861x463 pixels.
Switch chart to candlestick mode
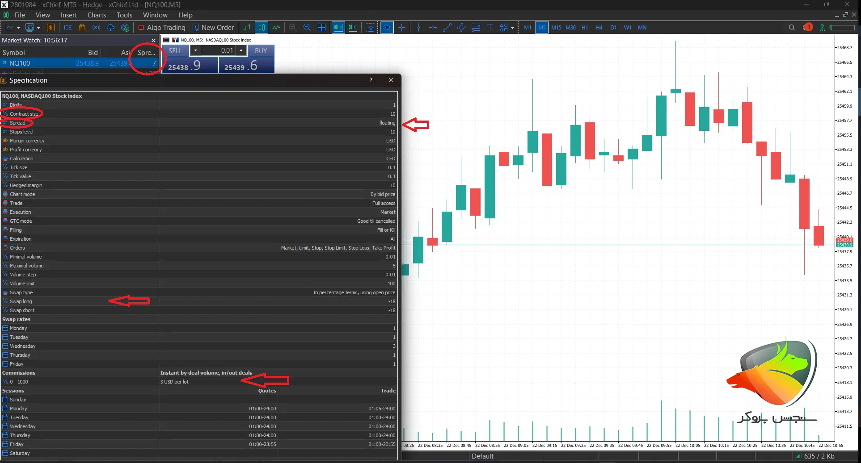coord(262,28)
